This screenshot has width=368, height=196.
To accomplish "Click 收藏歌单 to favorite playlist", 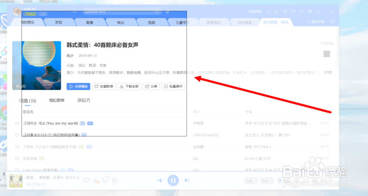I will 104,86.
